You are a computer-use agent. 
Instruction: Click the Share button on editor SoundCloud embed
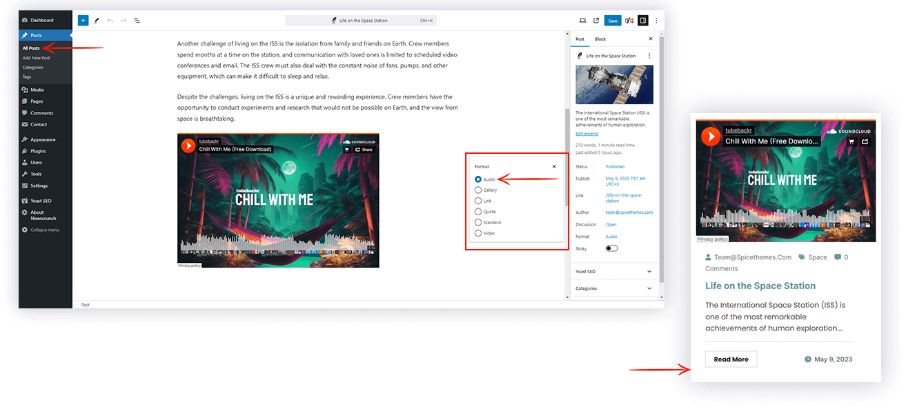coord(364,150)
